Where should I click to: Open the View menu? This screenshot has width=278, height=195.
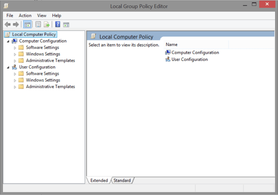point(42,15)
